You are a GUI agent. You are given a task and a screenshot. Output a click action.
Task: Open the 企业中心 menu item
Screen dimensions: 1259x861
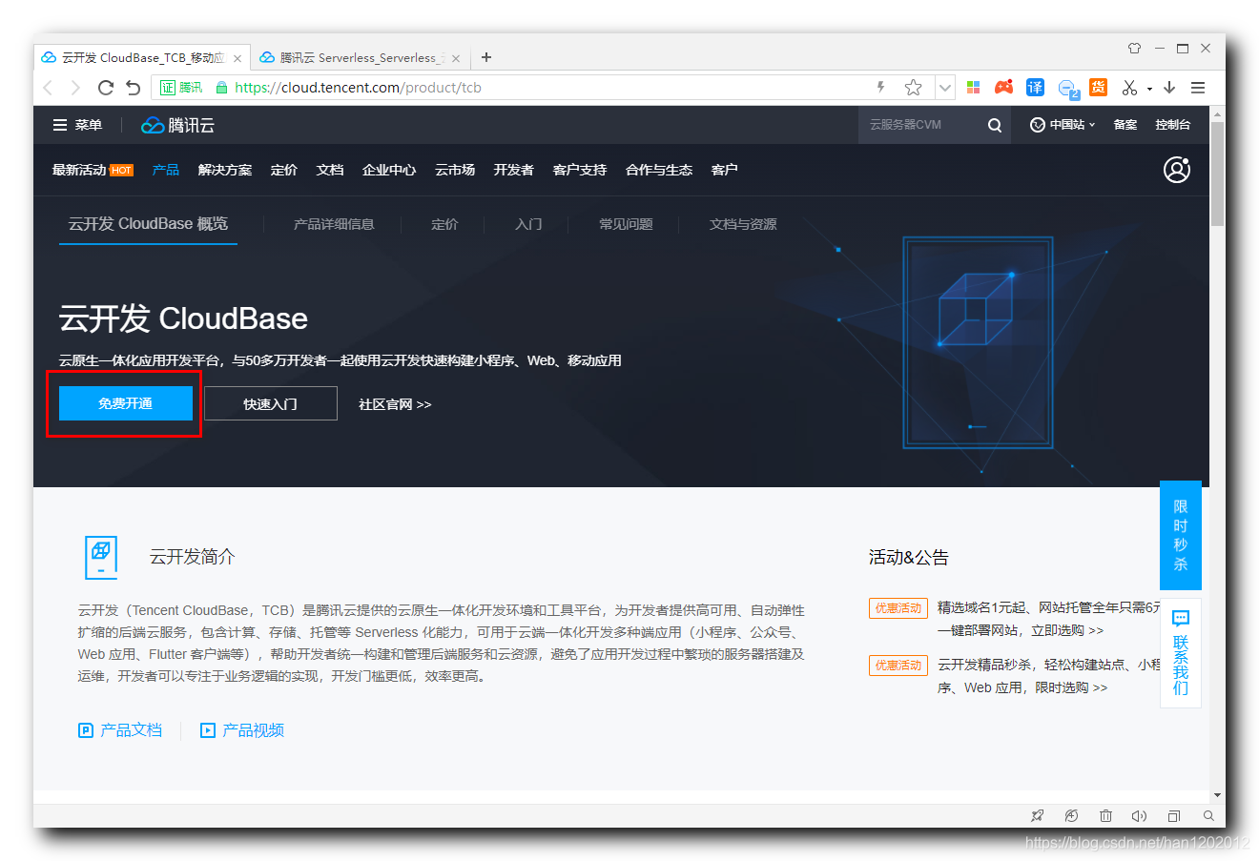pos(388,170)
